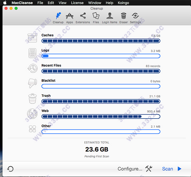Click the Other four-squares icon
Image resolution: width=191 pixels, height=177 pixels.
tap(32, 129)
